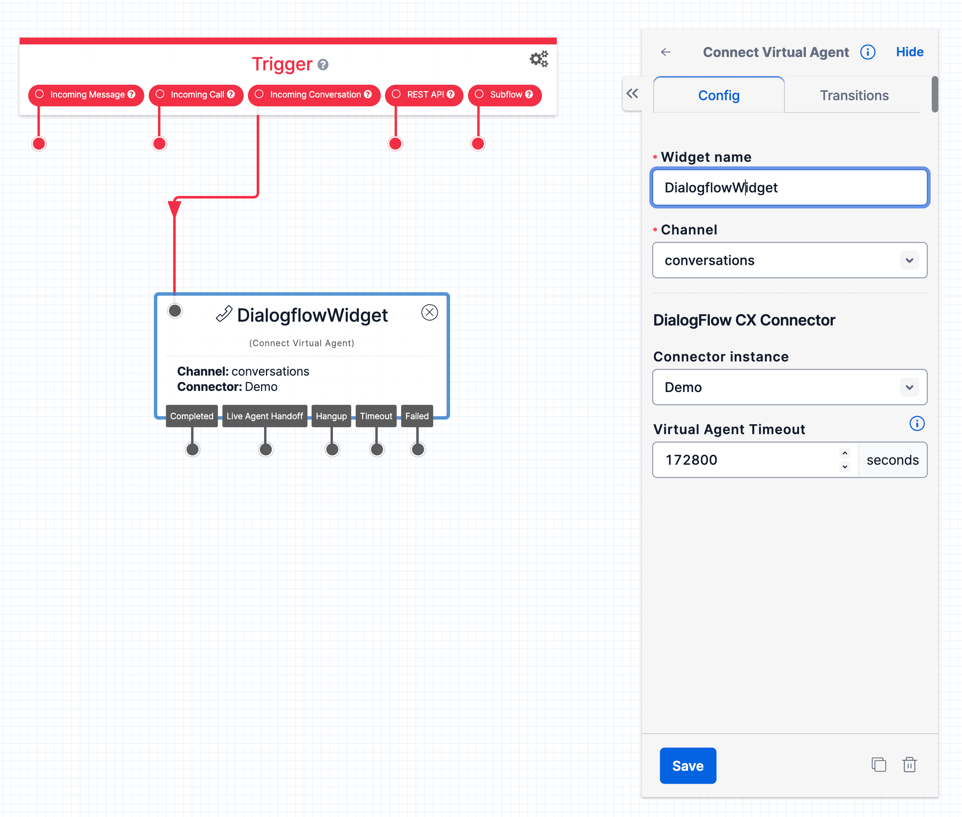Click the help icon next to Trigger title

(323, 65)
